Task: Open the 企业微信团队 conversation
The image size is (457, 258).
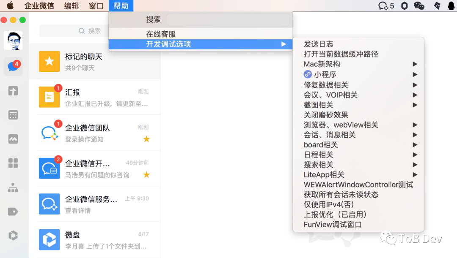Action: click(95, 133)
